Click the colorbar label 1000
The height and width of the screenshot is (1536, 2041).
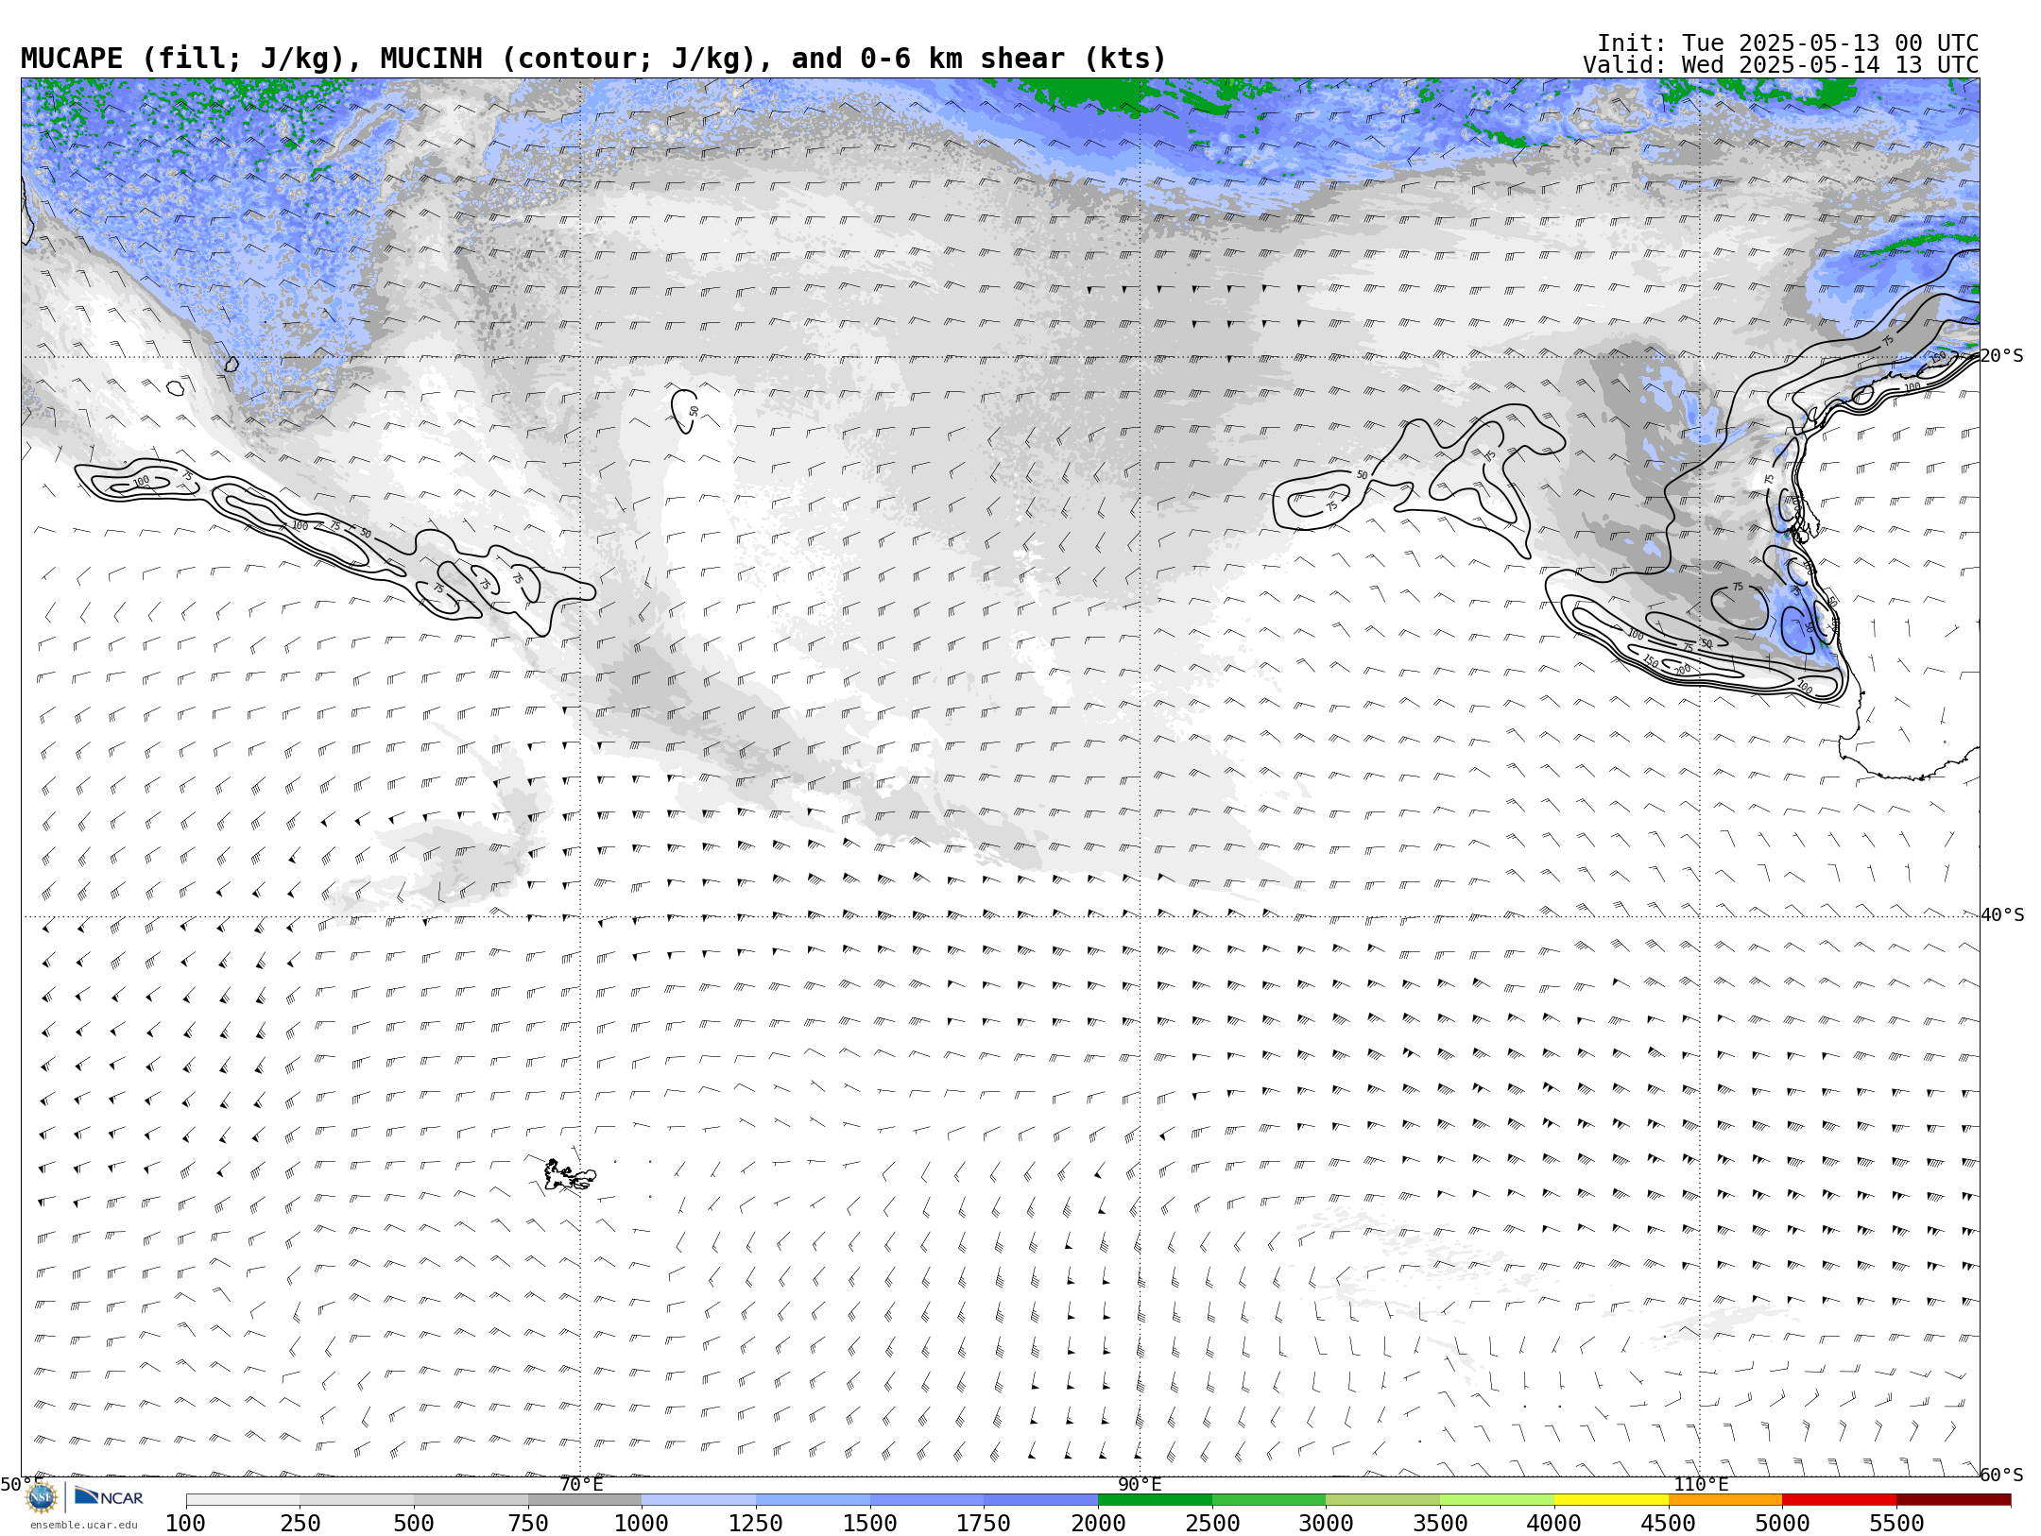642,1524
